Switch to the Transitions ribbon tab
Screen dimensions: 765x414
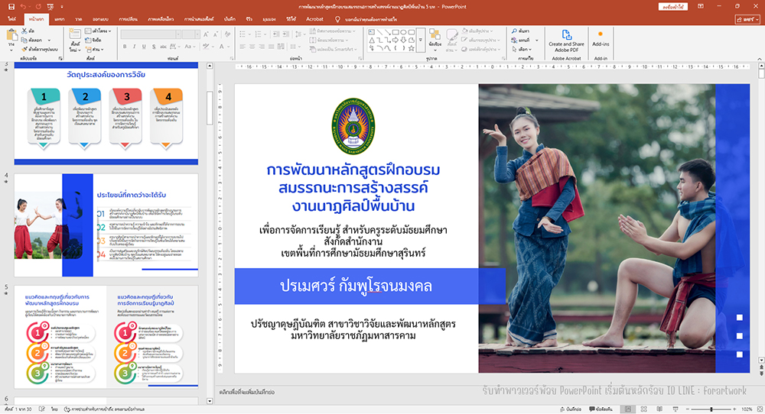coord(129,19)
